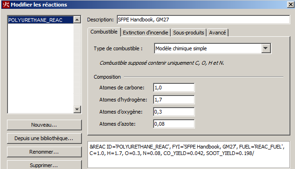Click the reaction list scrollbar track
295x169 pixels.
pos(77,64)
